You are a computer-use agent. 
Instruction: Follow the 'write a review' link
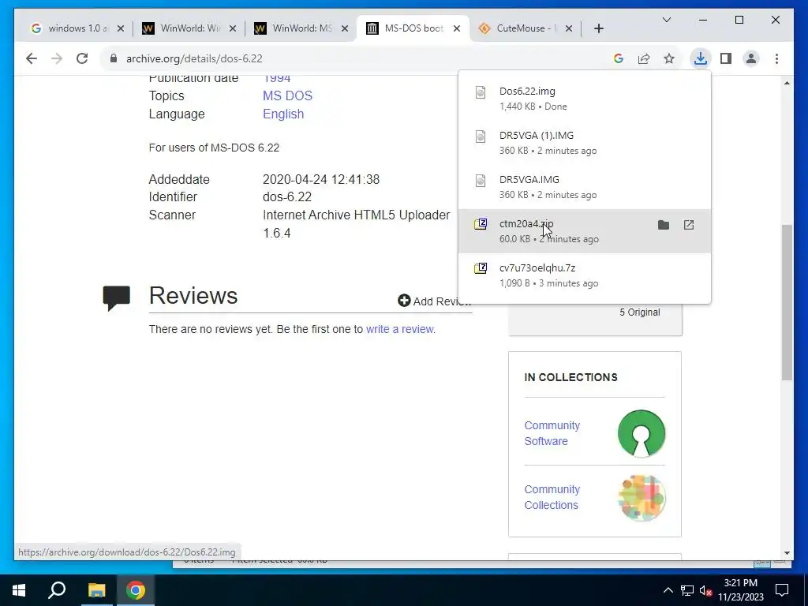[400, 329]
